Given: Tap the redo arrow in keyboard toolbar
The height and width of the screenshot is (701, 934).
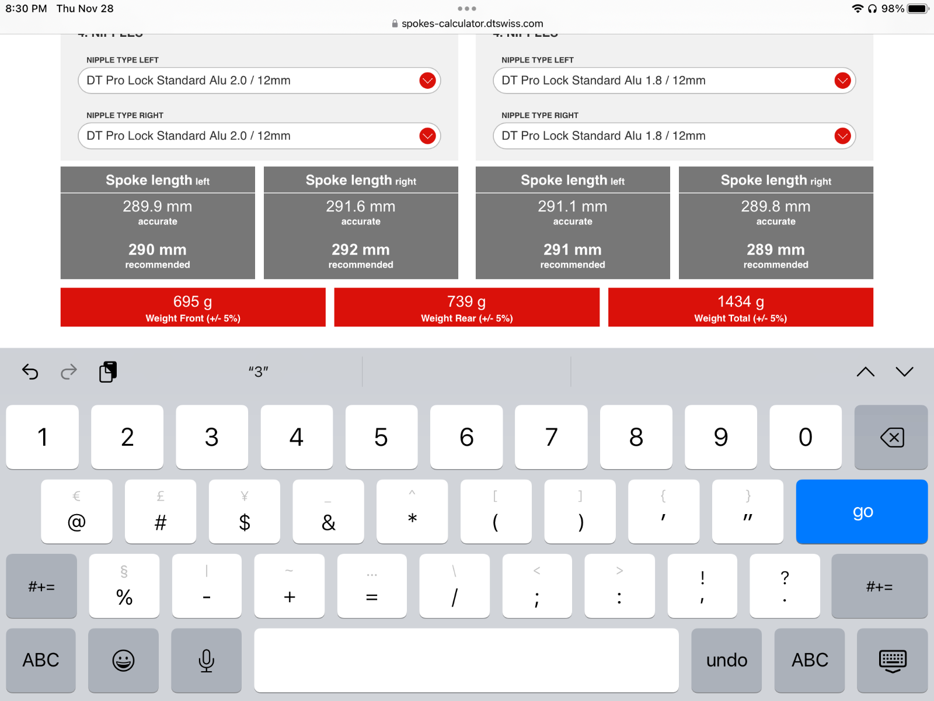Looking at the screenshot, I should coord(69,372).
